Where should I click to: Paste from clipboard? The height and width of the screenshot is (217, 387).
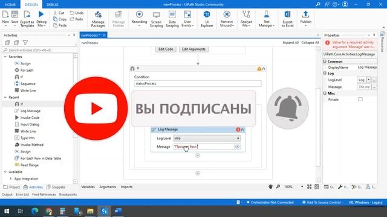coord(60,25)
